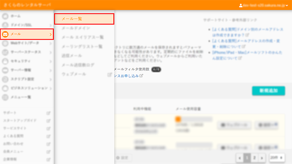Click the メールフィルタ使用数 count badge
The width and height of the screenshot is (292, 164).
(156, 70)
